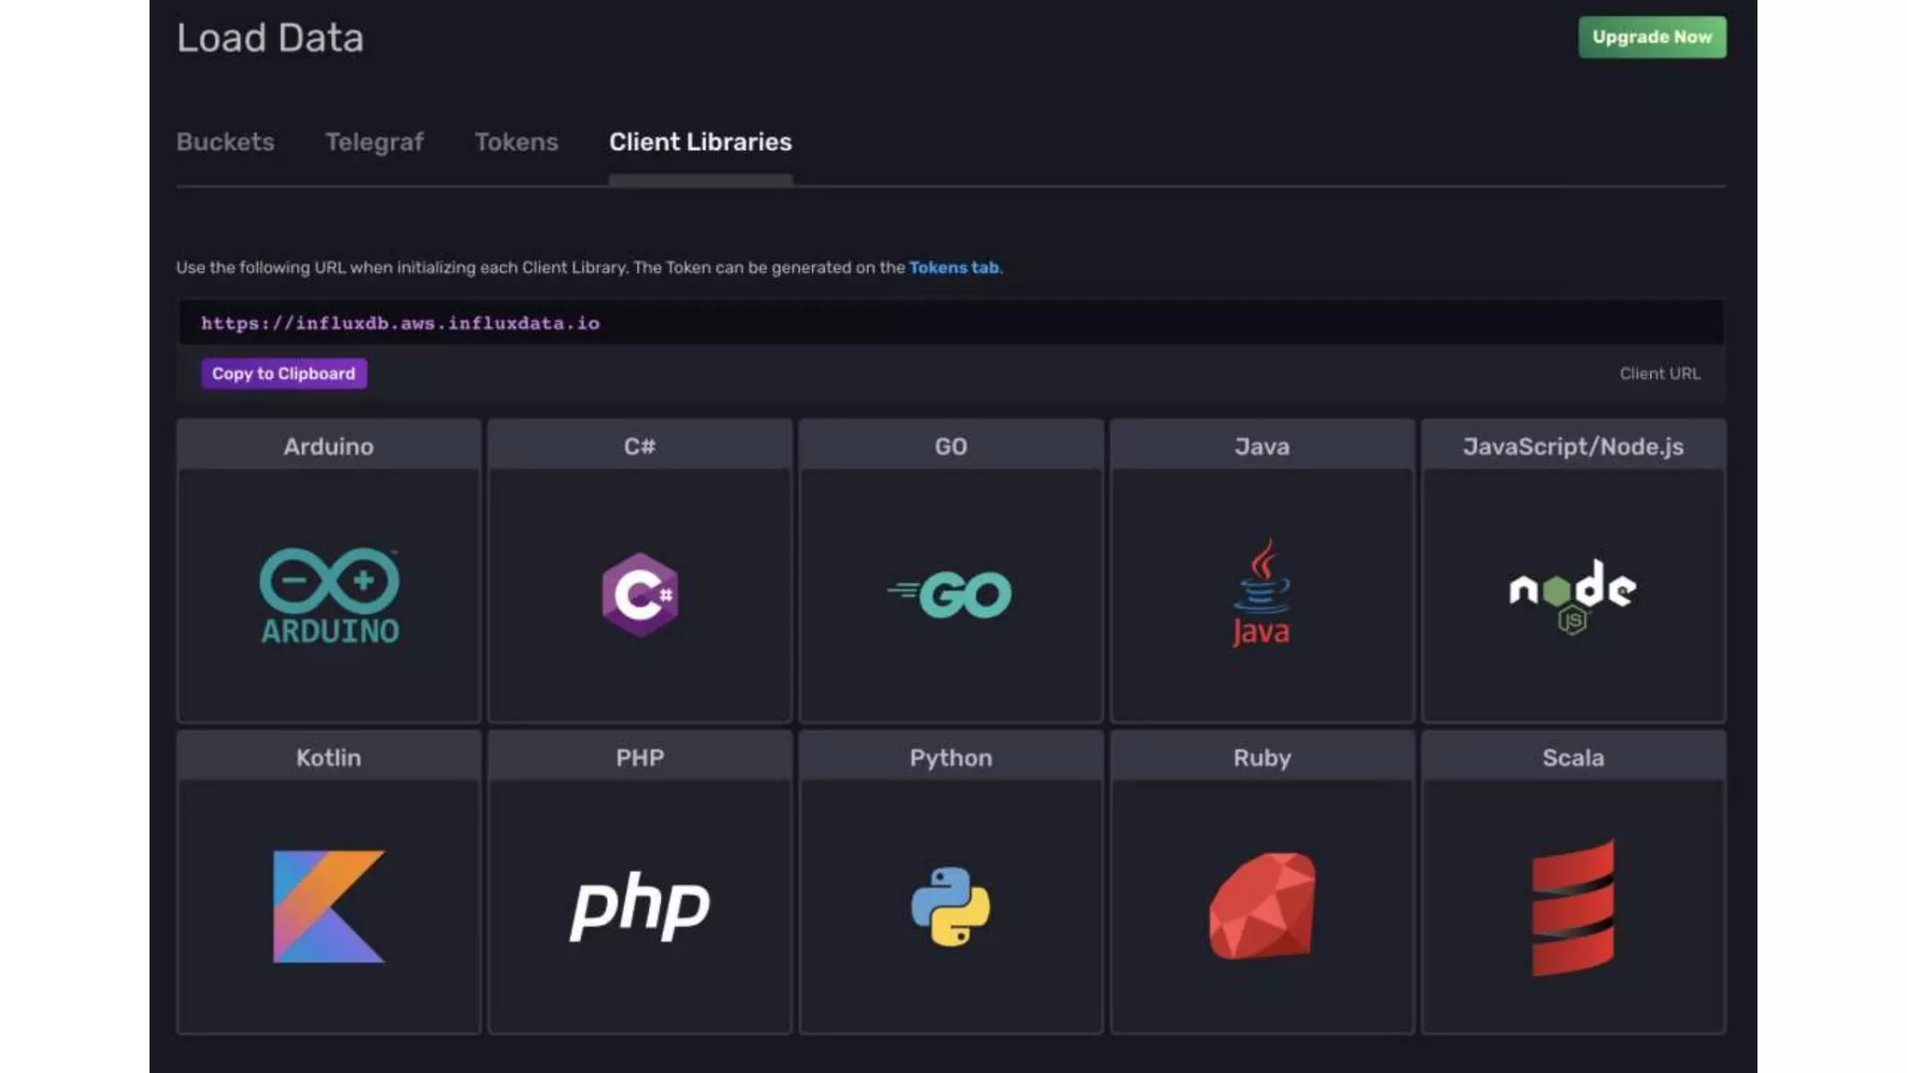Screen dimensions: 1907x1073
Task: Choose the Java coffee cup logo
Action: coord(1262,594)
